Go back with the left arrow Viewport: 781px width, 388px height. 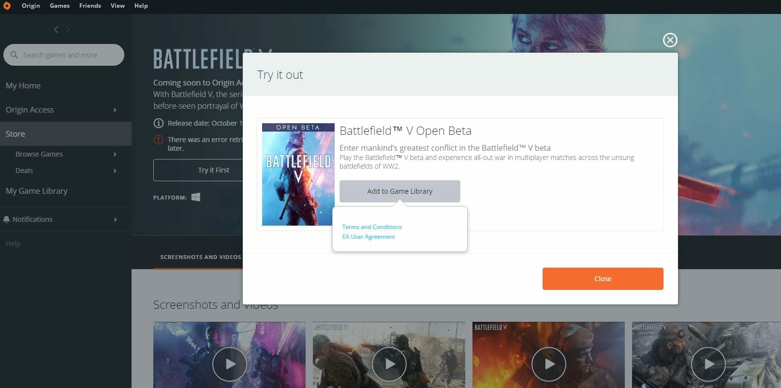[x=56, y=29]
